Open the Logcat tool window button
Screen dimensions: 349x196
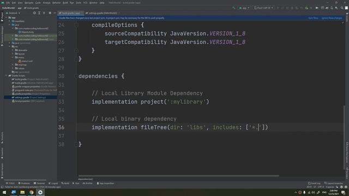point(53,183)
